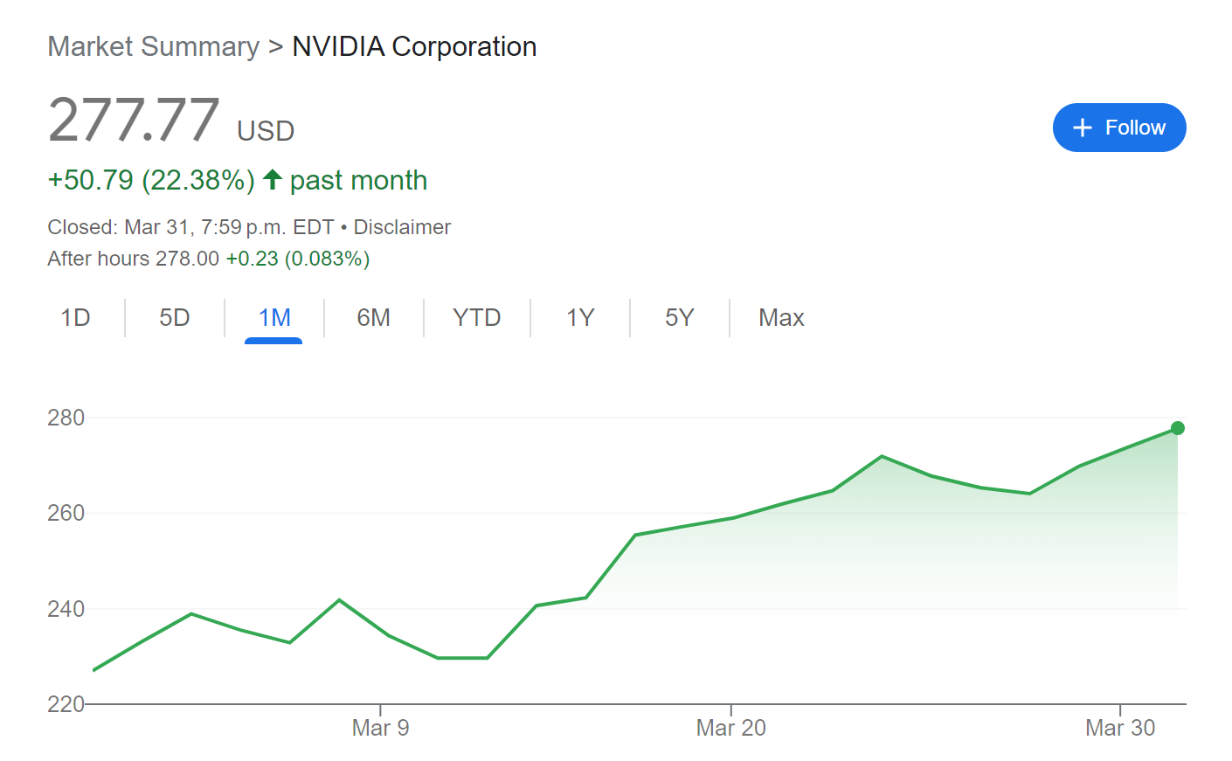This screenshot has height=761, width=1232.
Task: Select the 5D time range tab
Action: (175, 317)
